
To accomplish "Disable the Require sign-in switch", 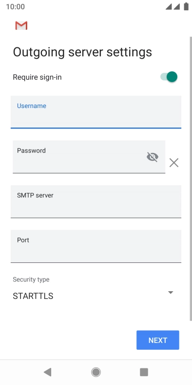I will coord(169,77).
